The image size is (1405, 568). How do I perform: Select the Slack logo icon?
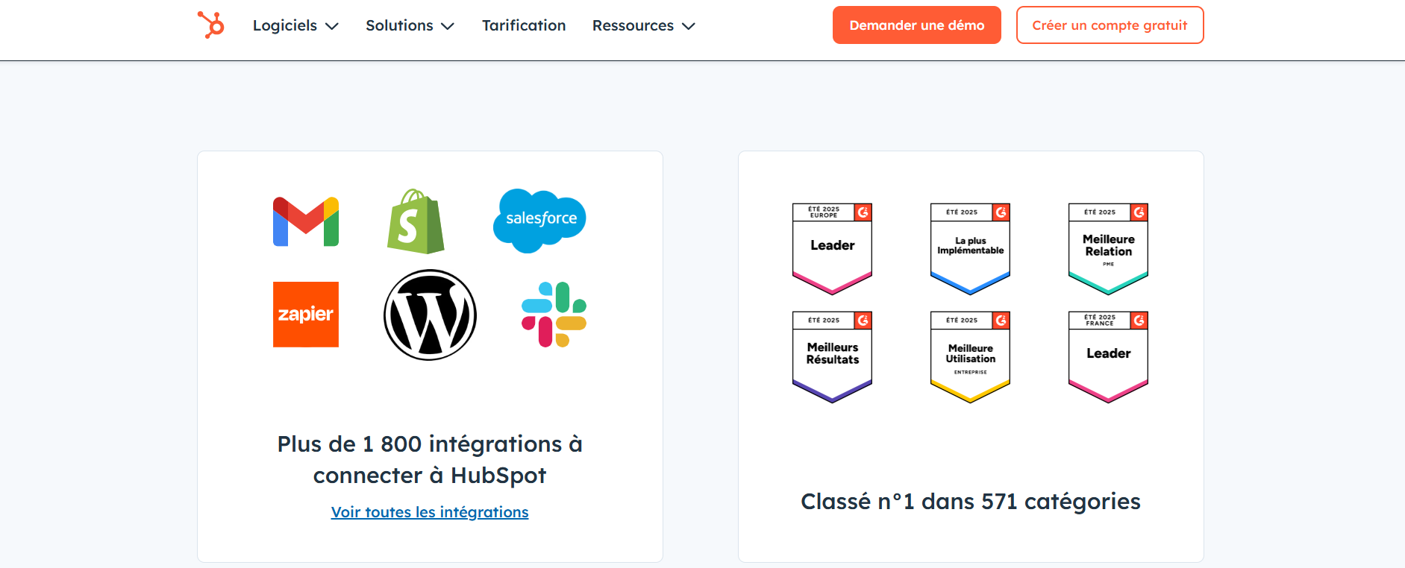[554, 315]
